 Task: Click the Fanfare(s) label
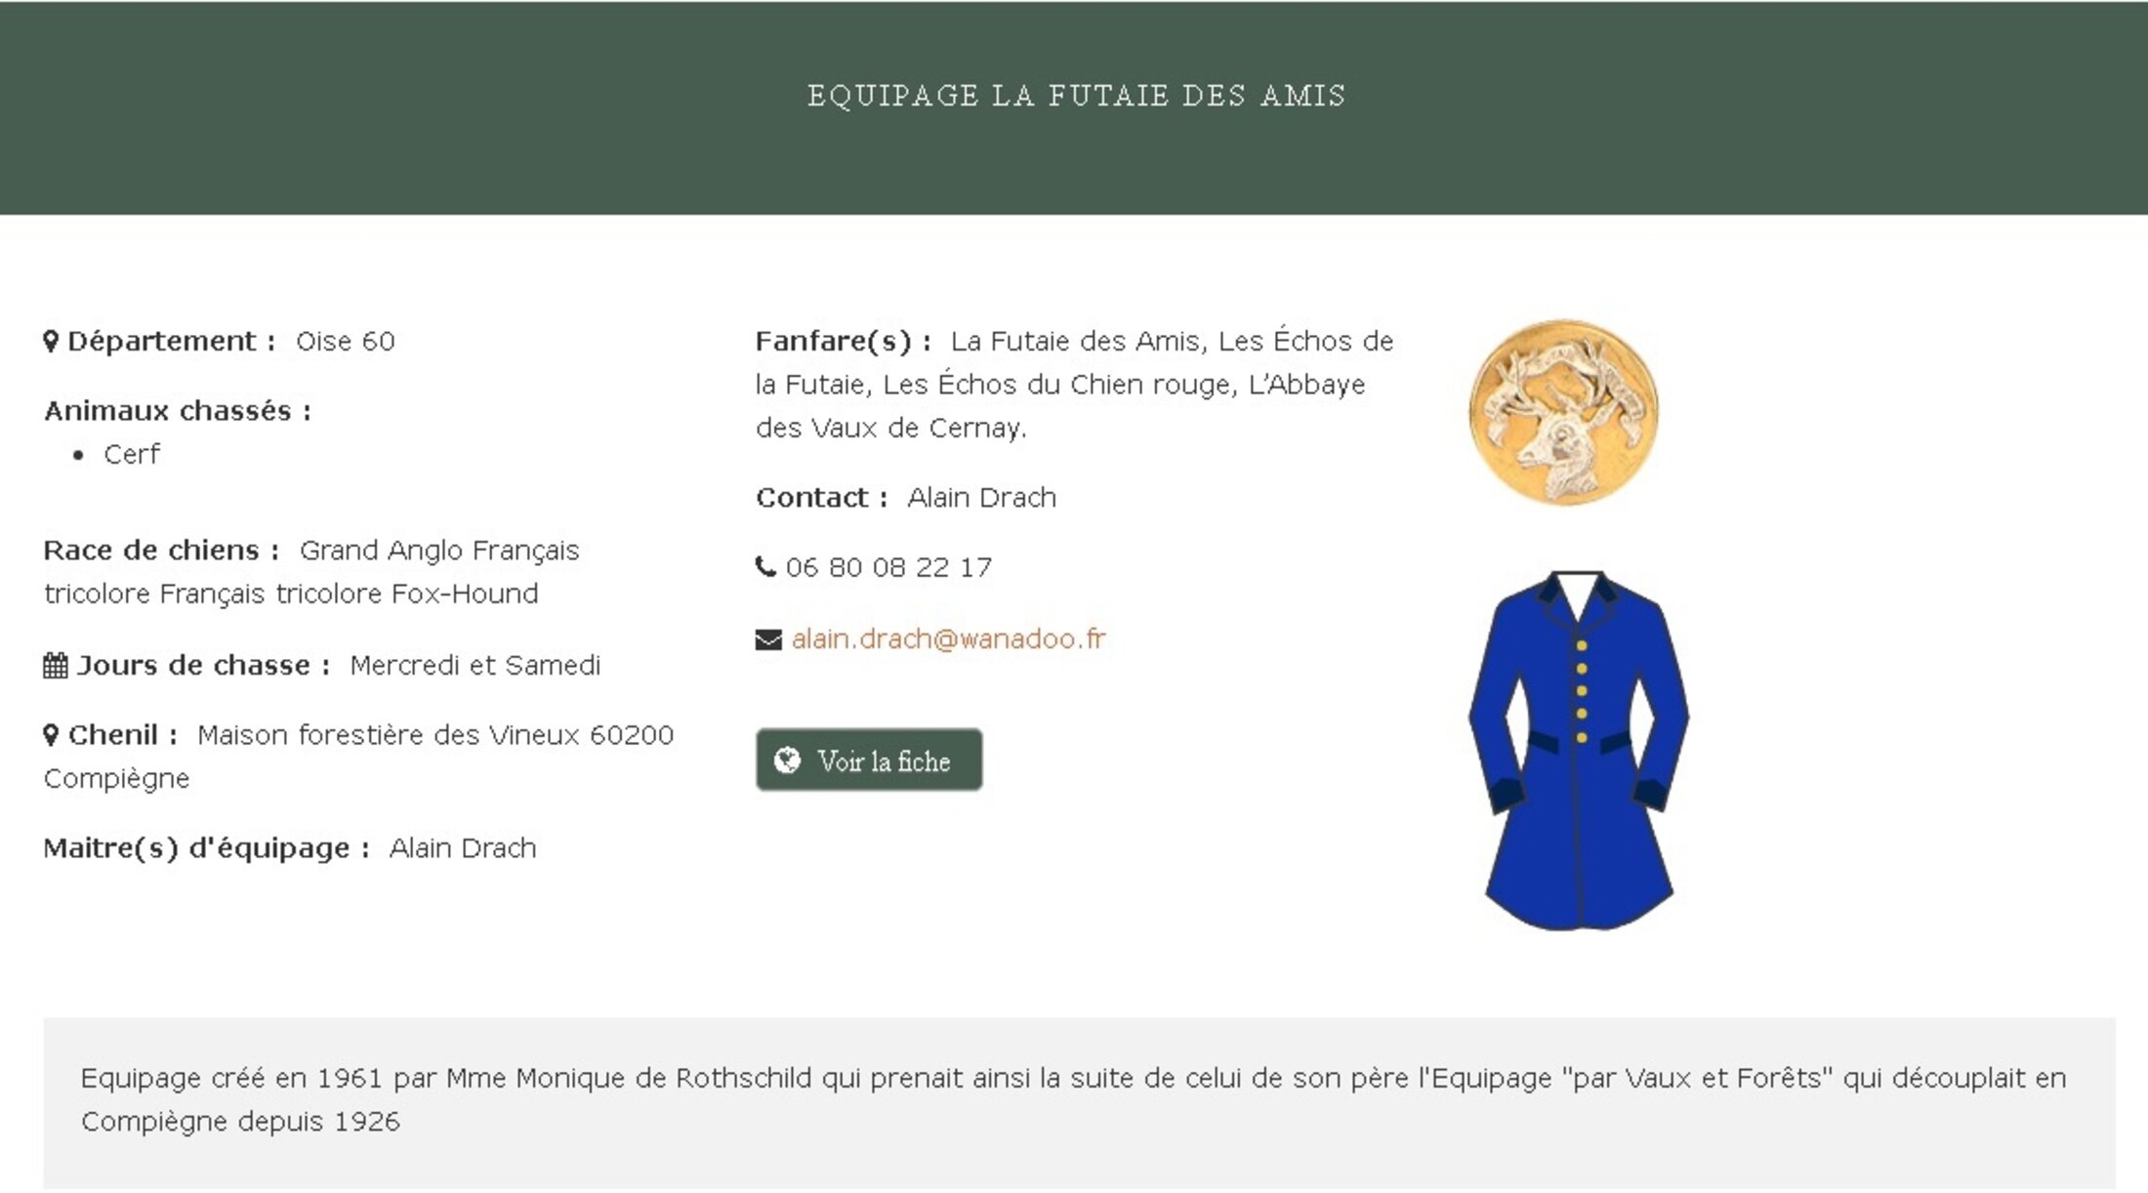click(843, 342)
